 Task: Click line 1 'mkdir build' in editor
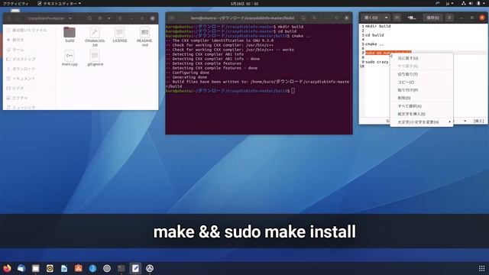377,26
